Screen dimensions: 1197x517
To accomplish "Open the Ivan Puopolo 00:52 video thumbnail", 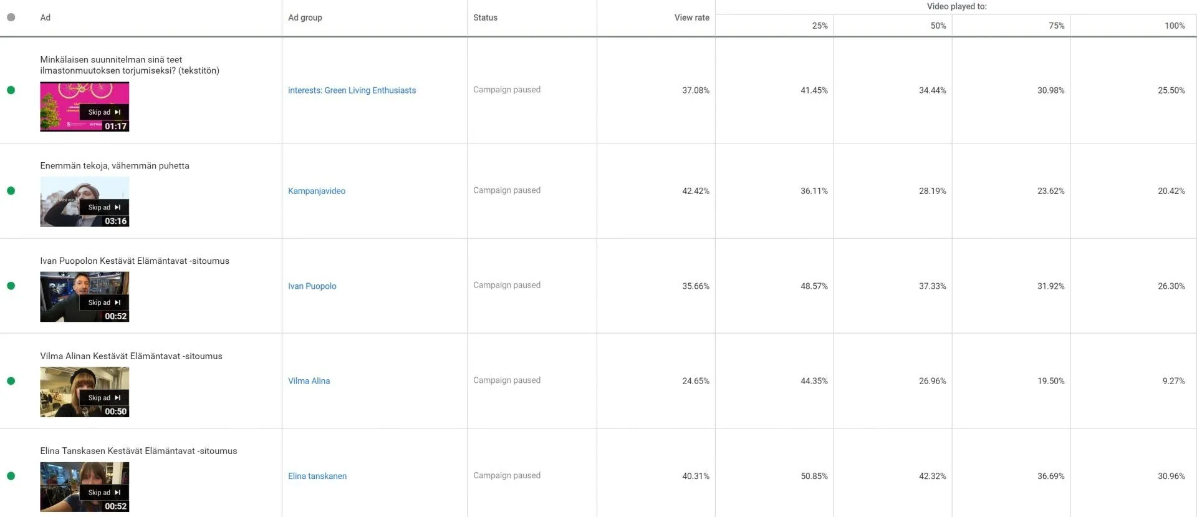I will 85,297.
